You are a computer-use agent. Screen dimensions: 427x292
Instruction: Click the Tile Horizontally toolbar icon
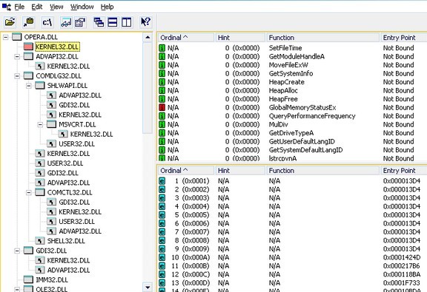pyautogui.click(x=113, y=22)
